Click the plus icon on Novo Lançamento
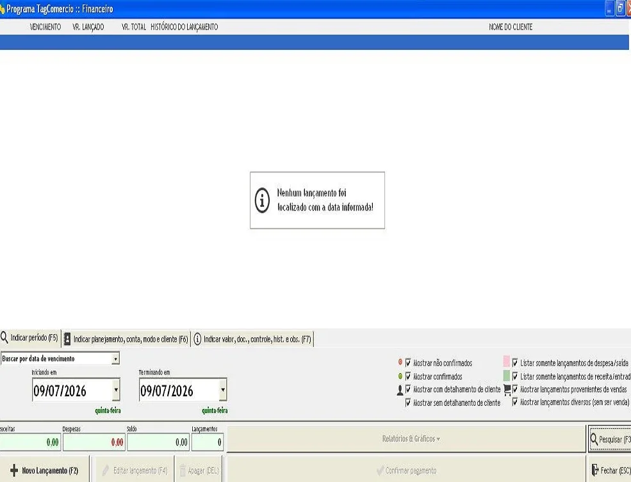This screenshot has width=631, height=482. [14, 470]
